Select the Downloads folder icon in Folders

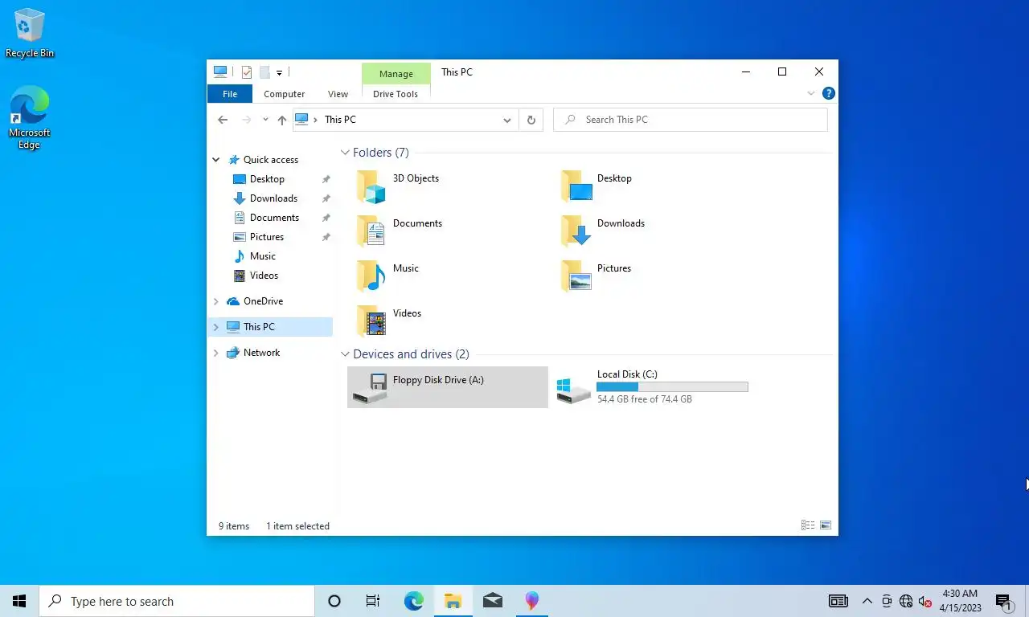pyautogui.click(x=576, y=231)
